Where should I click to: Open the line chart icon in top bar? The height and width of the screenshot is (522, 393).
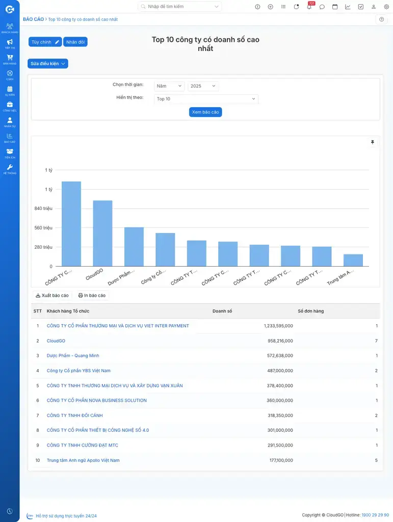pos(348,7)
